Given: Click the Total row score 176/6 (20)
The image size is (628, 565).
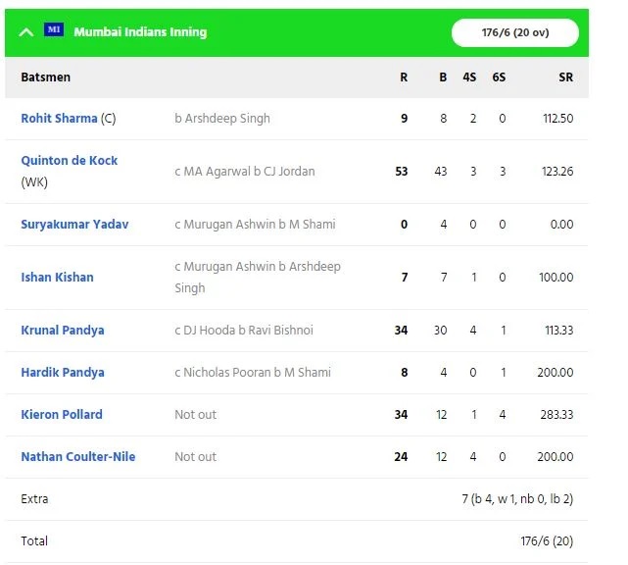Looking at the screenshot, I should click(x=547, y=540).
